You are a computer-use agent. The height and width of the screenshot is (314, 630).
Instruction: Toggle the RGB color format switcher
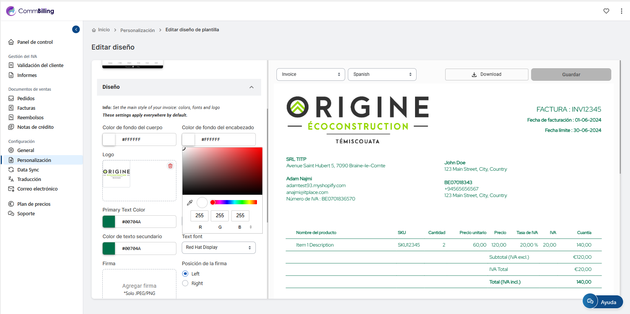(x=251, y=227)
